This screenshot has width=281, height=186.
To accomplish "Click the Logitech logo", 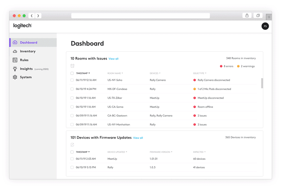I will point(22,26).
